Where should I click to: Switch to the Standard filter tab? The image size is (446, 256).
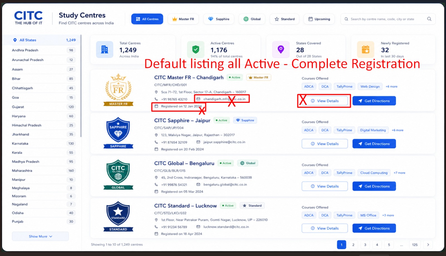coord(285,19)
